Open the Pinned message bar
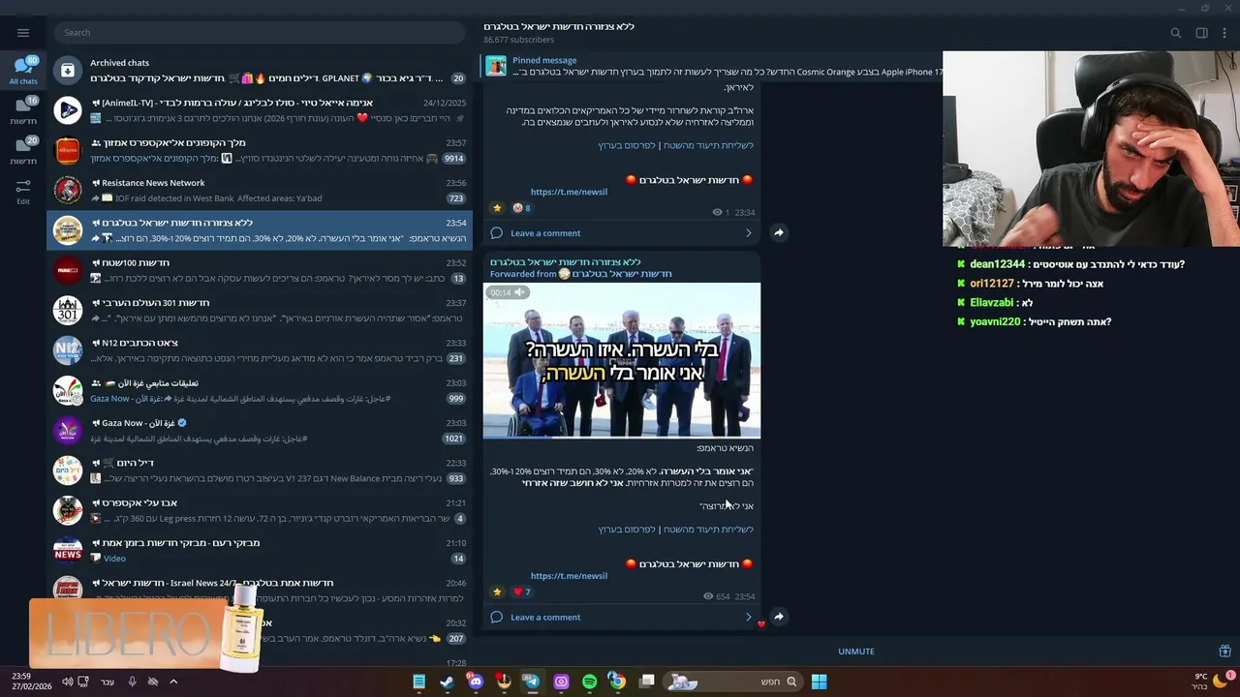This screenshot has height=697, width=1240. coord(712,66)
